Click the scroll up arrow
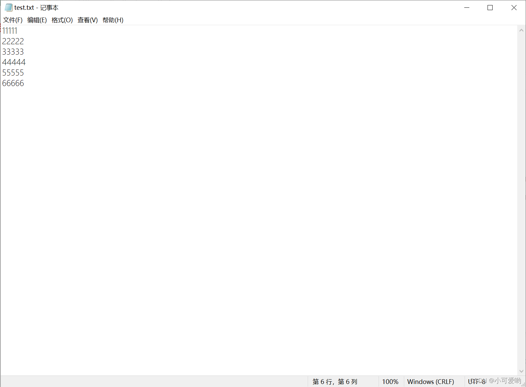Image resolution: width=526 pixels, height=387 pixels. coord(521,30)
